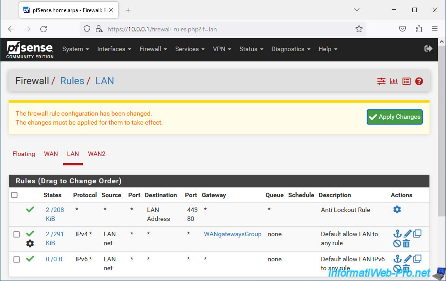Expand the System menu
The width and height of the screenshot is (446, 281).
(76, 49)
